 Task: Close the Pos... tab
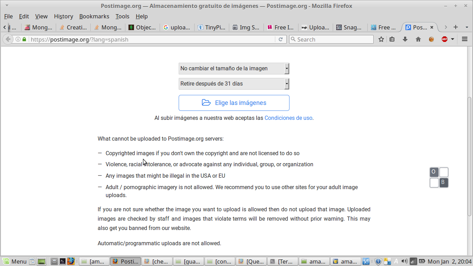click(x=431, y=27)
